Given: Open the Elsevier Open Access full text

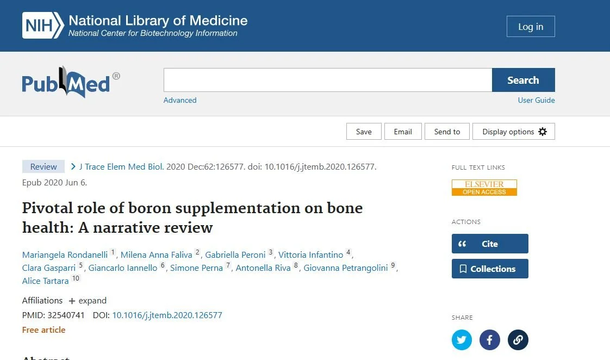Looking at the screenshot, I should click(484, 187).
